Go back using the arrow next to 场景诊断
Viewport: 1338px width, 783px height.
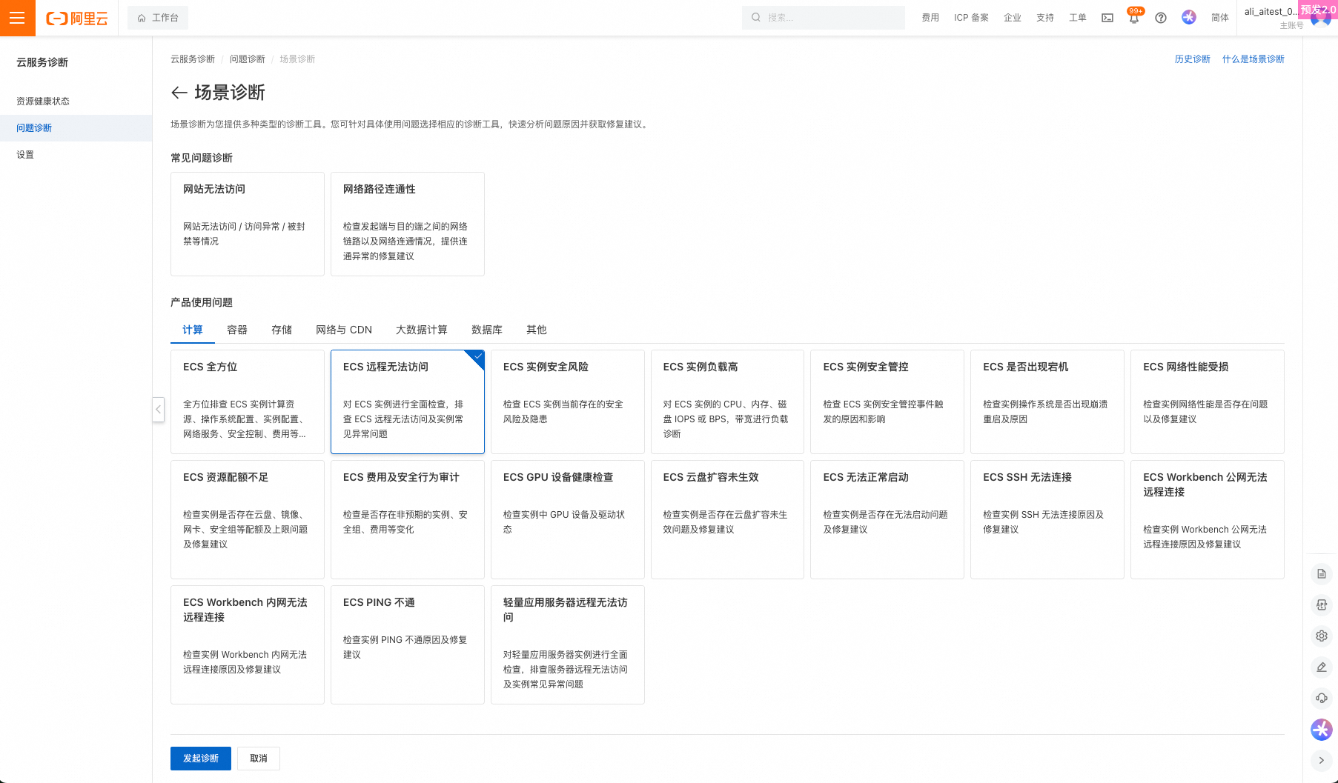click(179, 93)
